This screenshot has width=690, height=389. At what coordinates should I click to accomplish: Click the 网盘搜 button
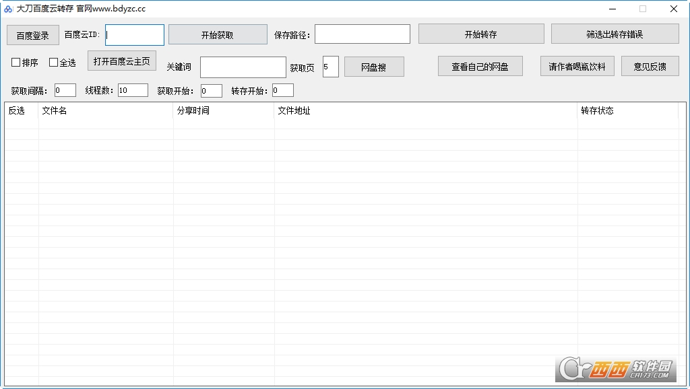[x=374, y=67]
